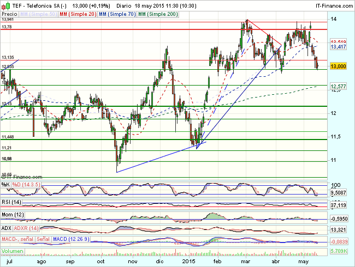The width and height of the screenshot is (355, 267).
Task: Click the 11,448 support level label
Action: pyautogui.click(x=8, y=137)
